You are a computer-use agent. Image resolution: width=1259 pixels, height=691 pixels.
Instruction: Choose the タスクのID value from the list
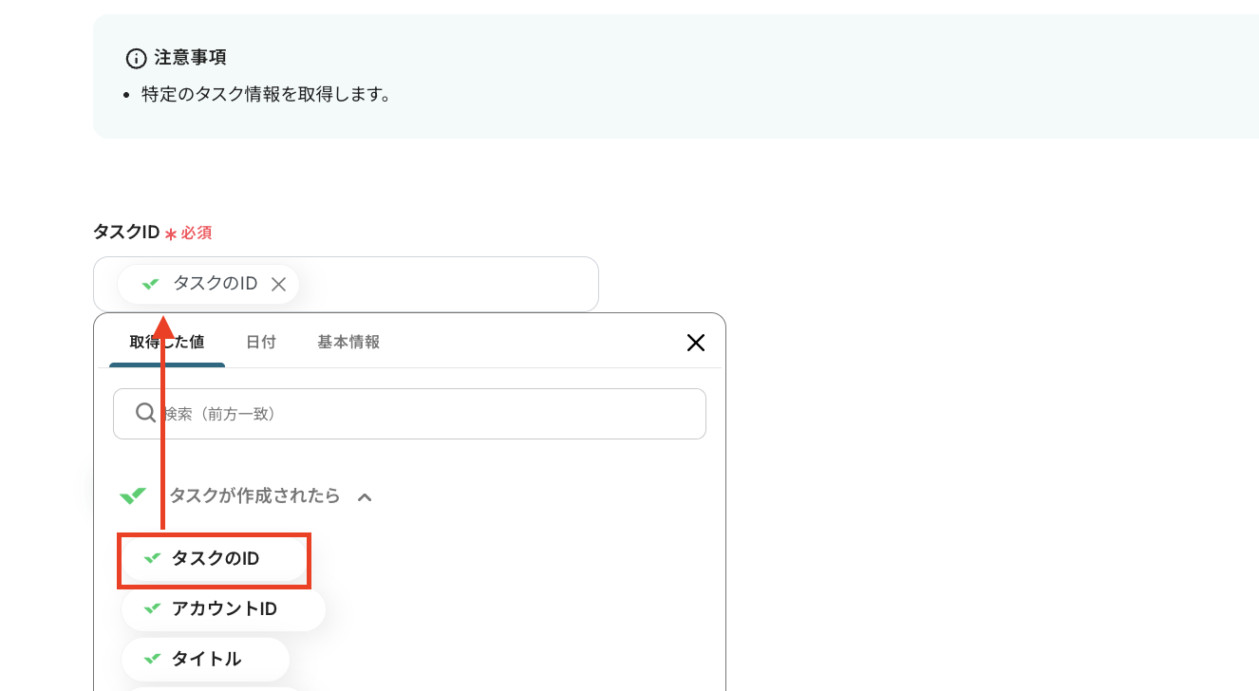(x=214, y=559)
